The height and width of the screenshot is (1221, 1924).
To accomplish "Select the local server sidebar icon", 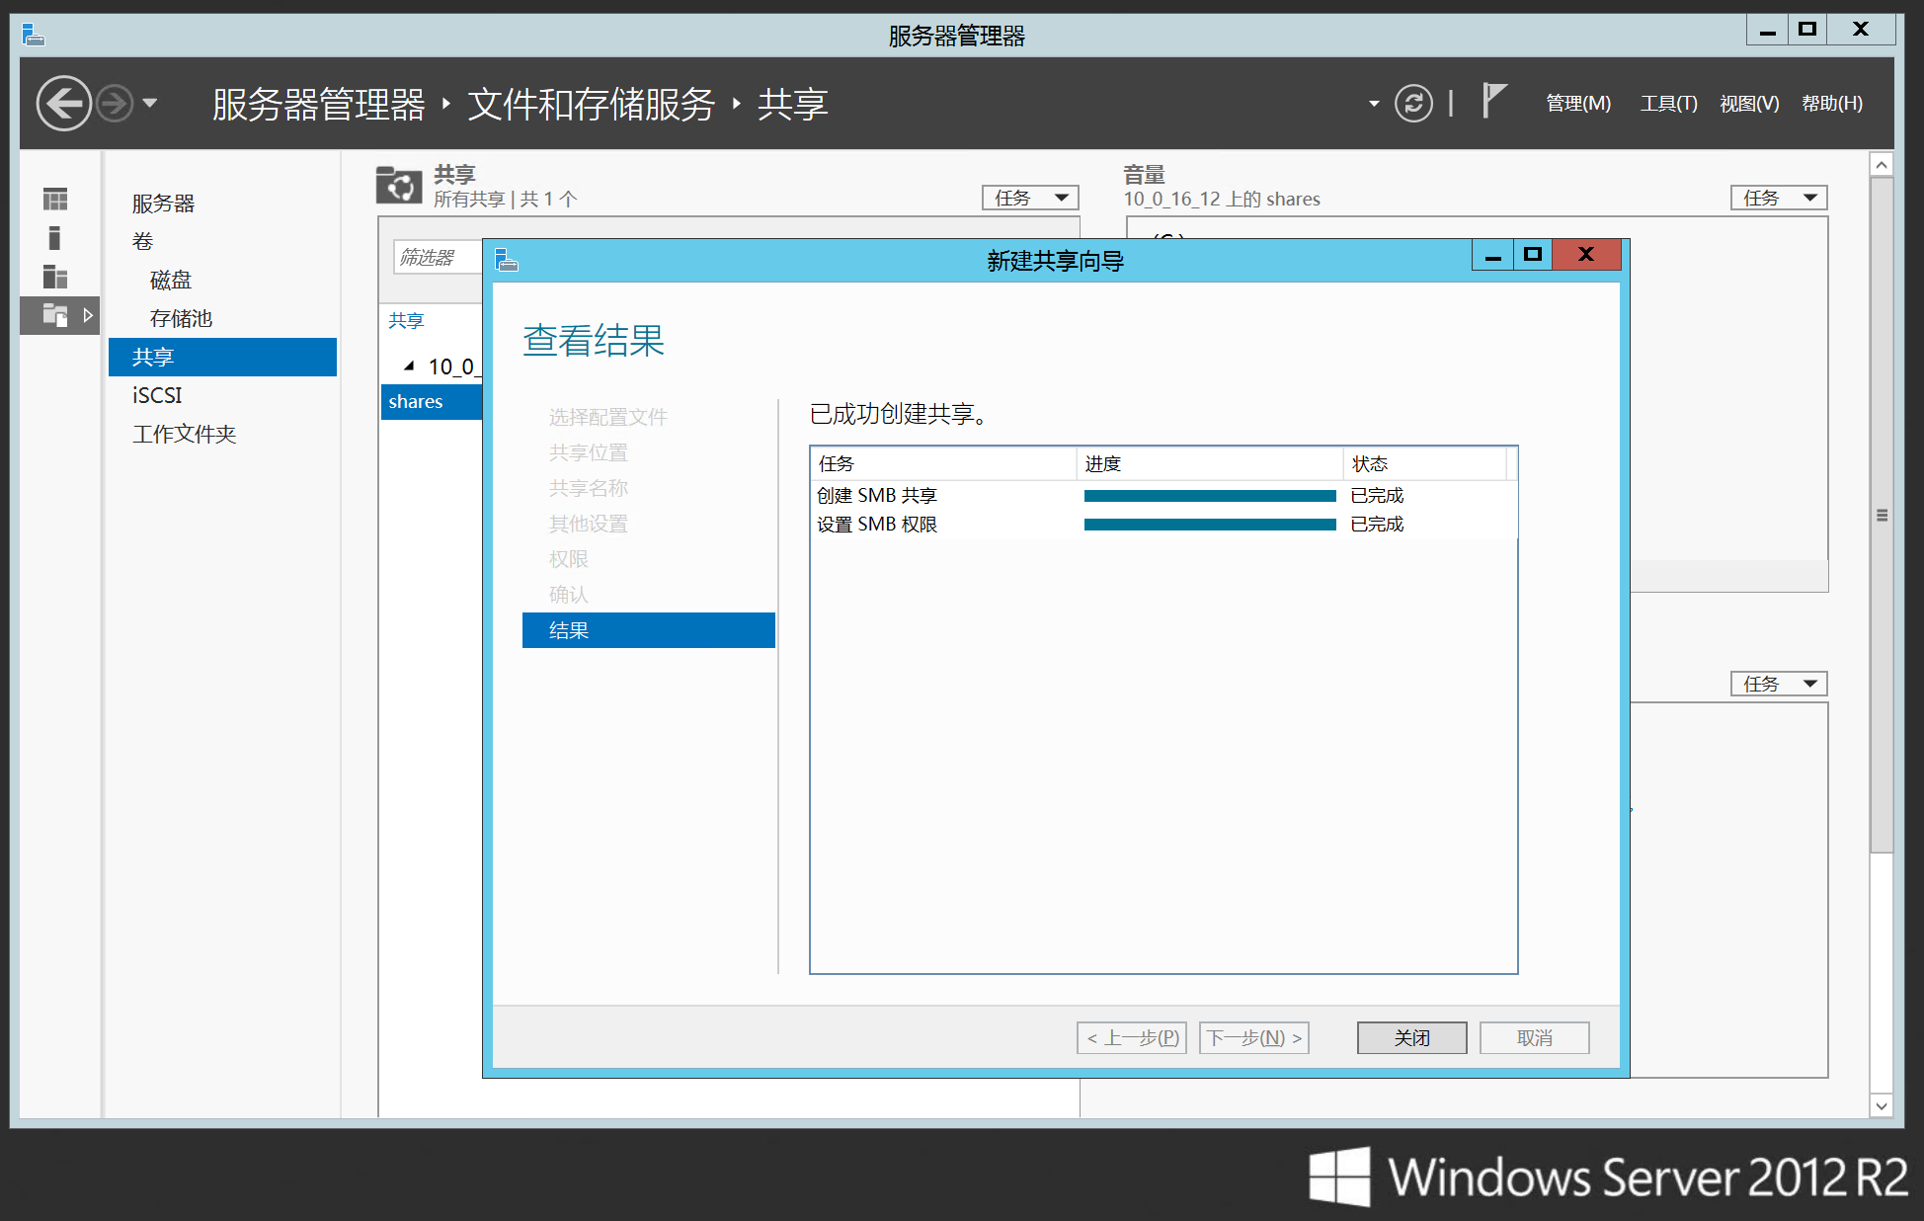I will point(55,238).
